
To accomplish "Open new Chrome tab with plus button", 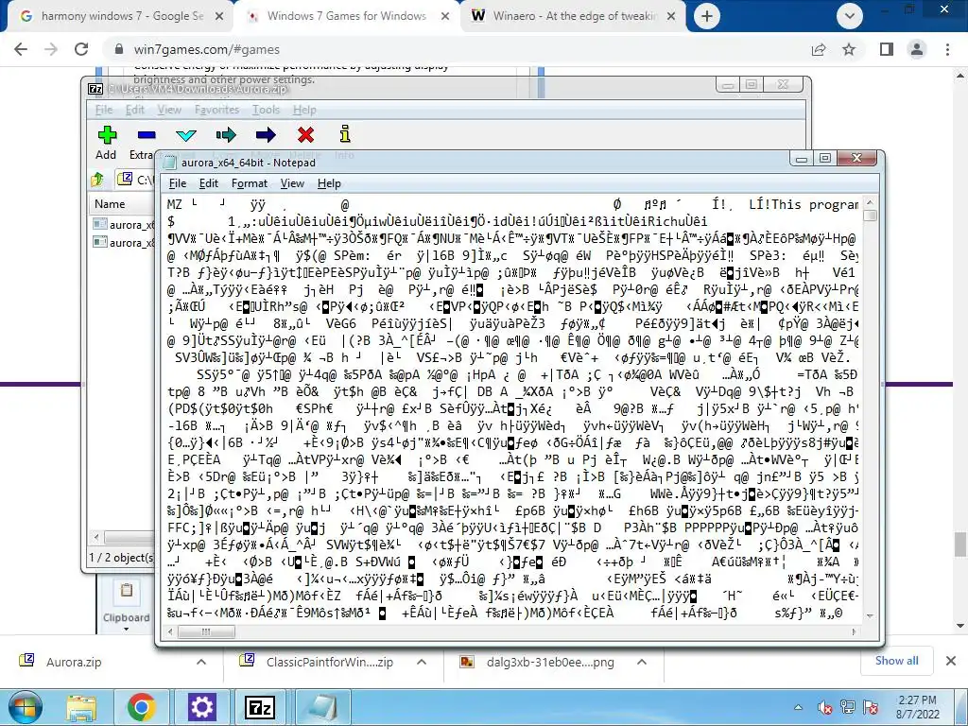I will pyautogui.click(x=707, y=16).
